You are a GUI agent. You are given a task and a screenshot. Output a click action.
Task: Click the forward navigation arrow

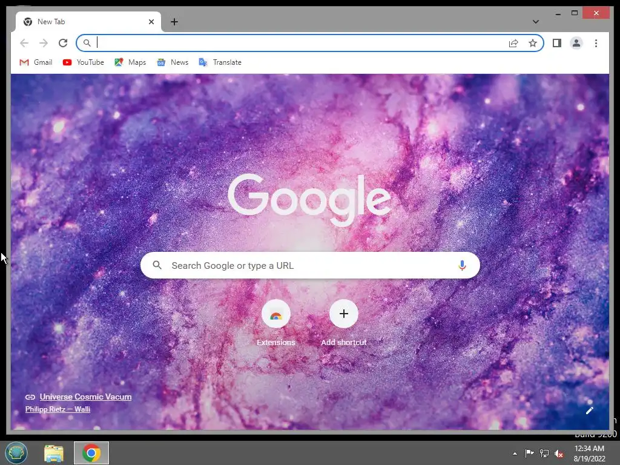(x=44, y=43)
